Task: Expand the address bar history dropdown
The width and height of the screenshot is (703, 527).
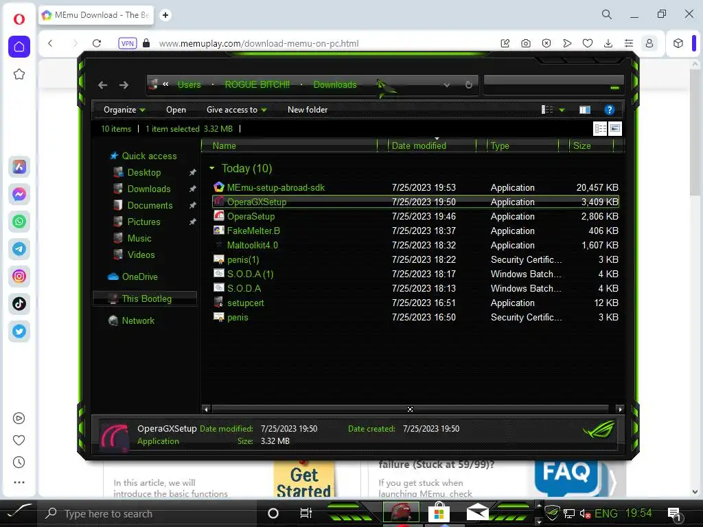Action: point(446,84)
